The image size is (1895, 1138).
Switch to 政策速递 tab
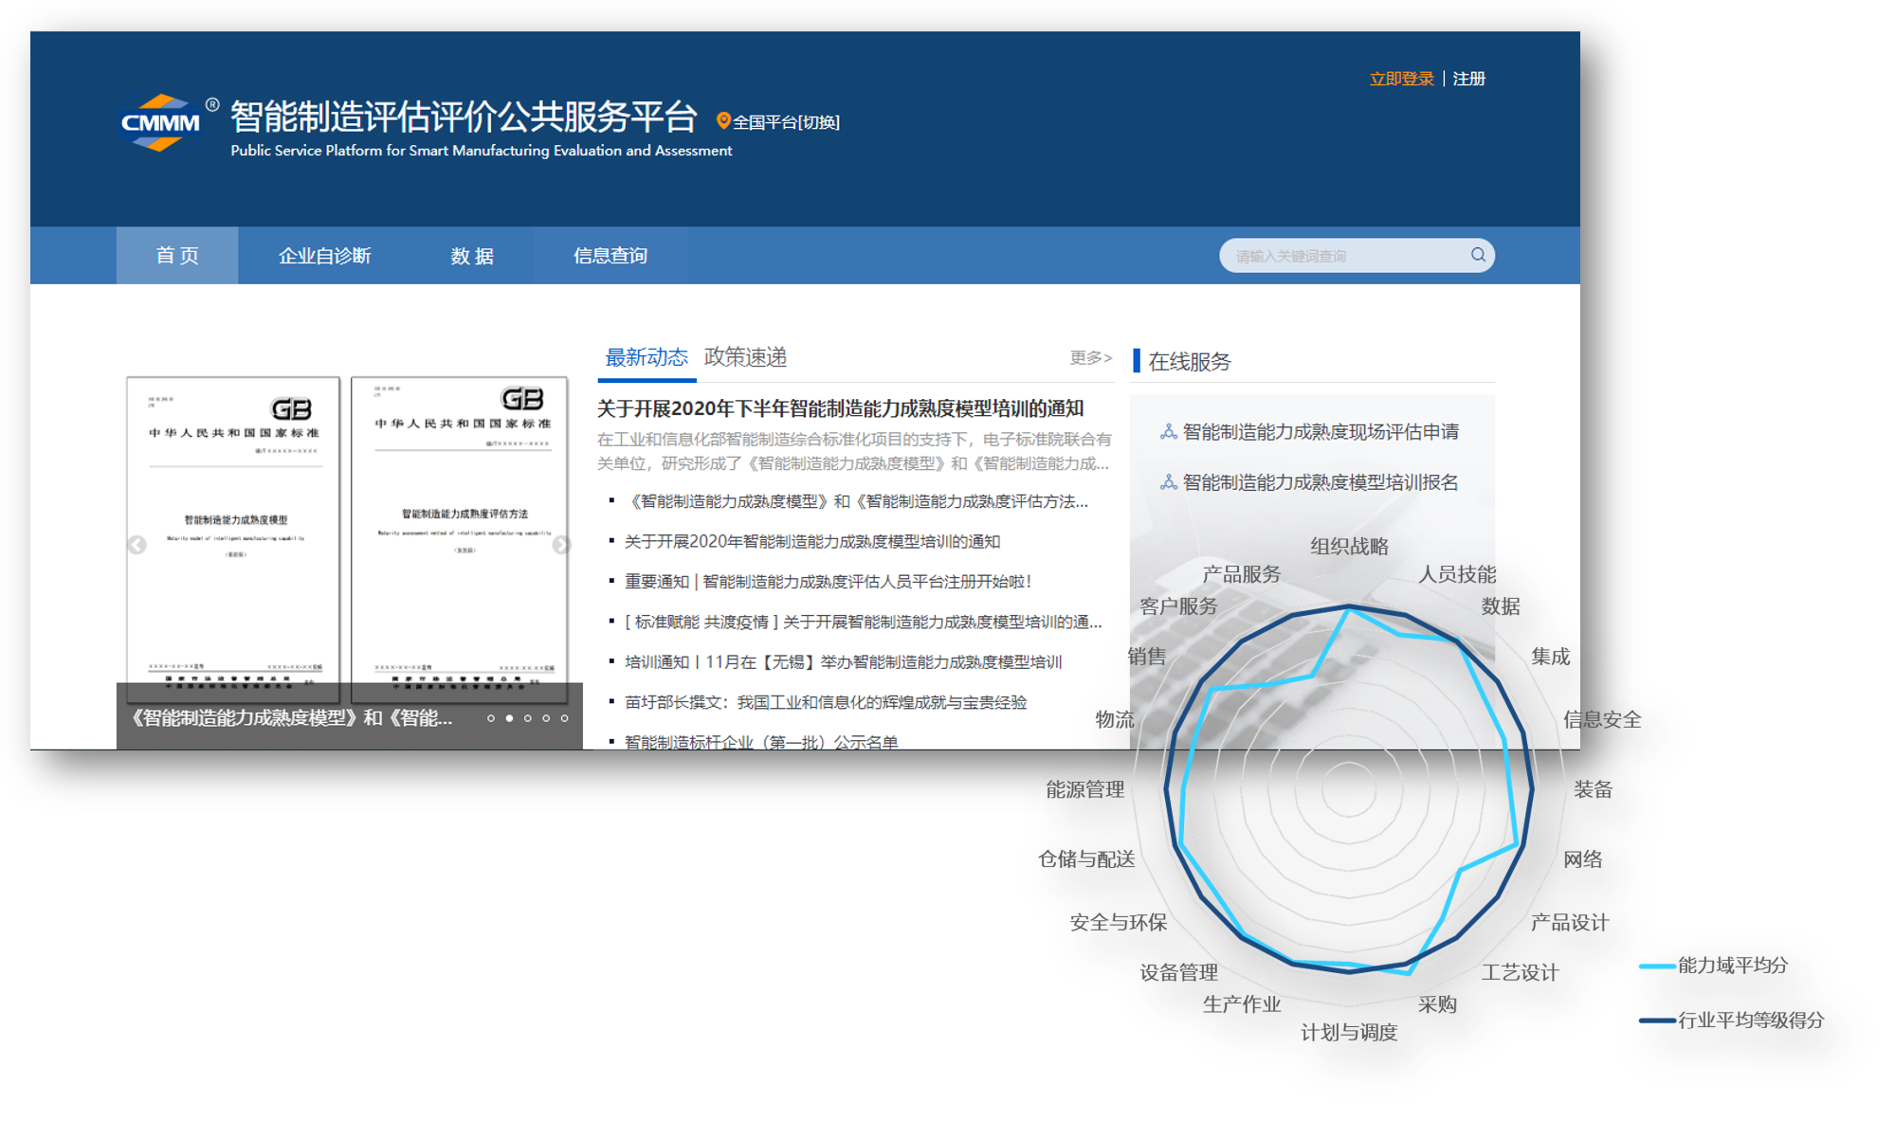tap(745, 357)
